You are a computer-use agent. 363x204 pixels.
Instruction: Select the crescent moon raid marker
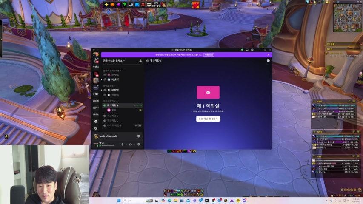click(x=131, y=4)
